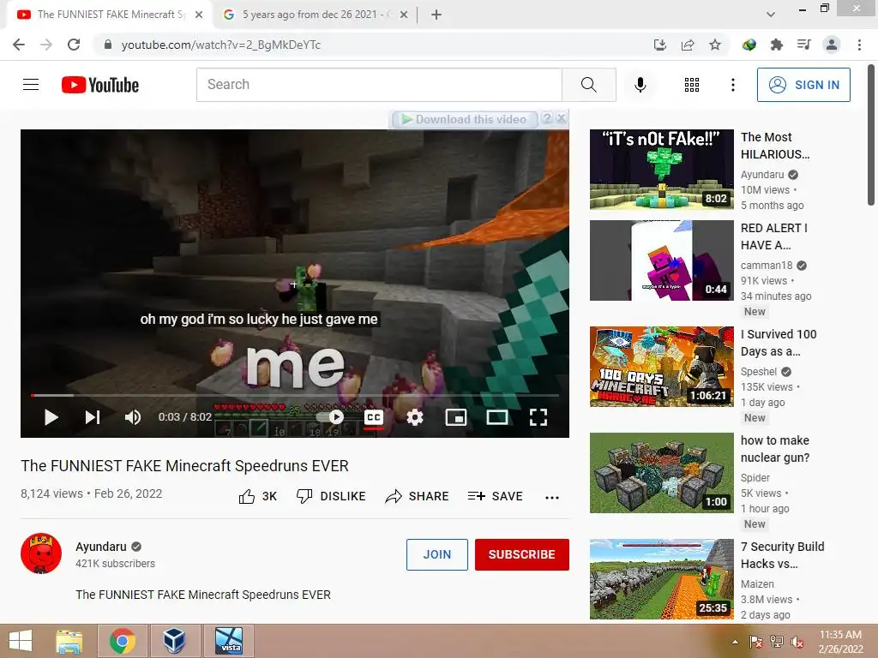Open the taskbar clock and date
The height and width of the screenshot is (658, 878).
point(840,642)
